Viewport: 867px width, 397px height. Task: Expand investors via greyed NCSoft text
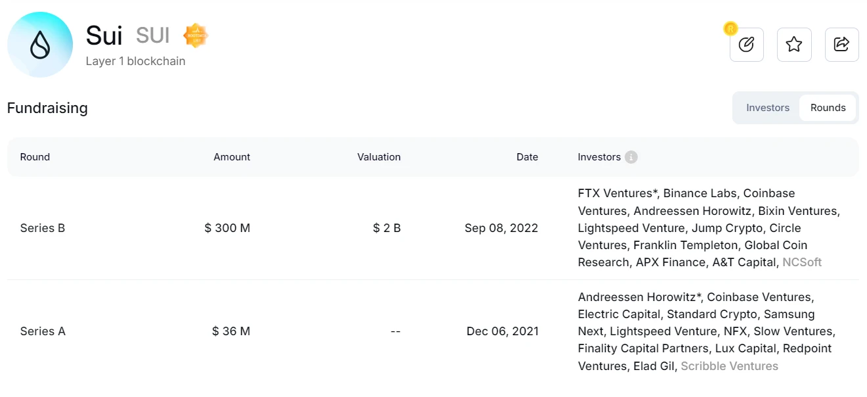802,262
